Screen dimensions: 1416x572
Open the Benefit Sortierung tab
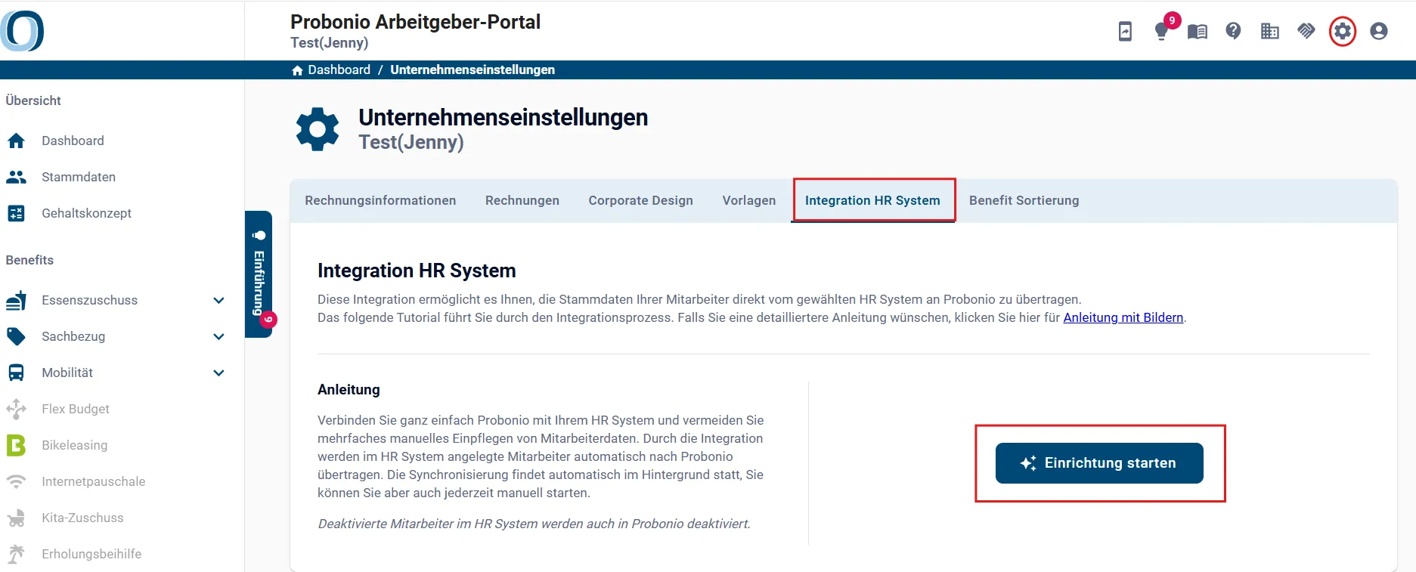(1024, 200)
